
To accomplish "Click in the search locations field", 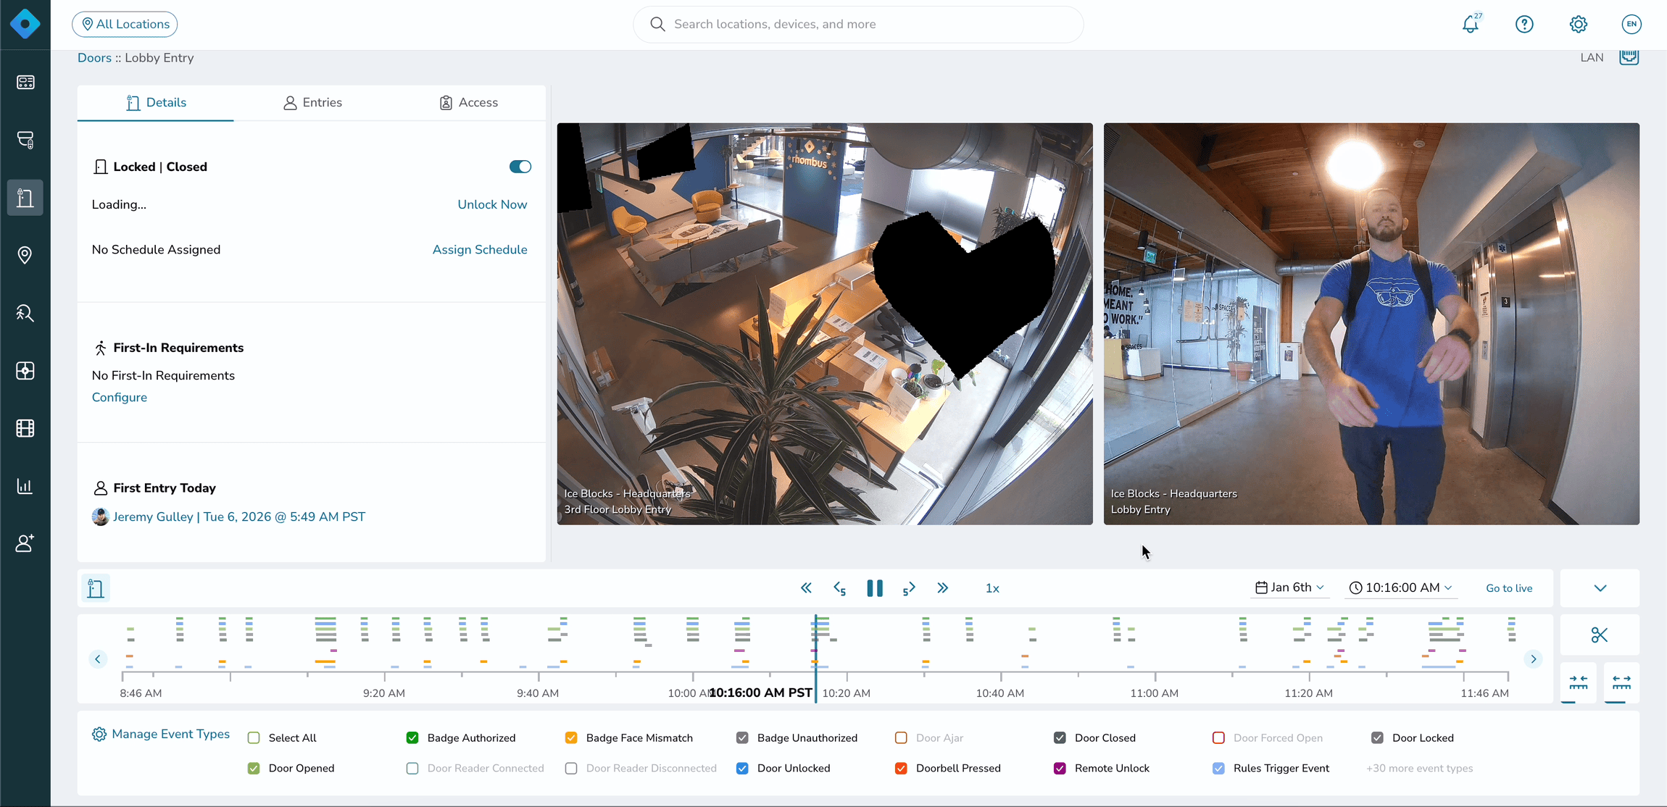I will [858, 25].
